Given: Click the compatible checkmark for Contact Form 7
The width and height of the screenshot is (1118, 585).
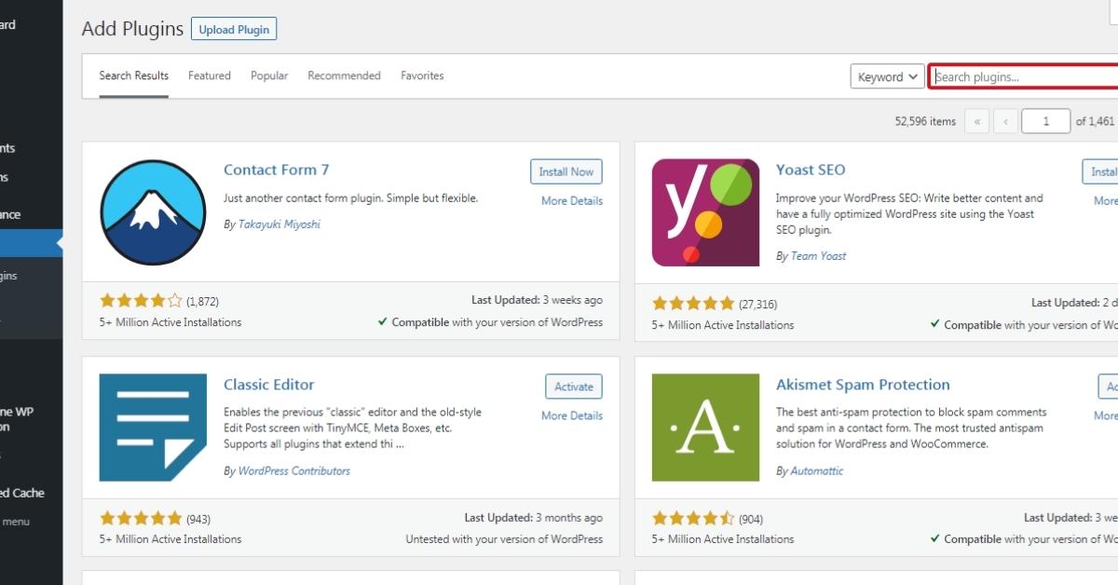Looking at the screenshot, I should [x=383, y=321].
